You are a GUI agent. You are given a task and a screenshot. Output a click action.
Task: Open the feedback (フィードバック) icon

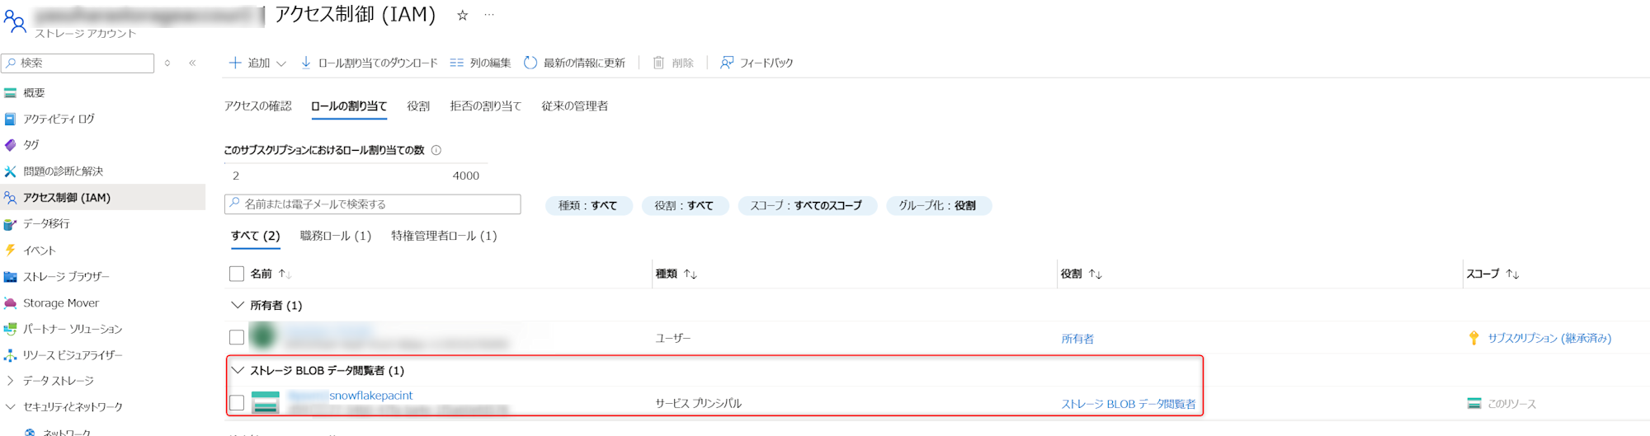pos(727,63)
